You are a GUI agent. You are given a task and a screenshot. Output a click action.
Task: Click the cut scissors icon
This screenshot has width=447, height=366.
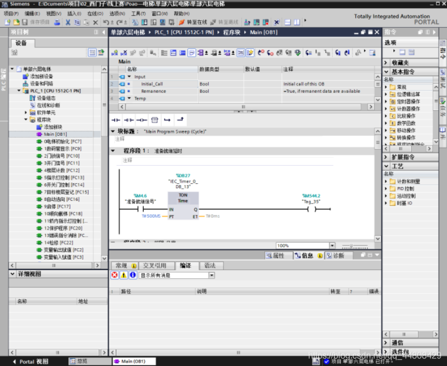pyautogui.click(x=68, y=22)
